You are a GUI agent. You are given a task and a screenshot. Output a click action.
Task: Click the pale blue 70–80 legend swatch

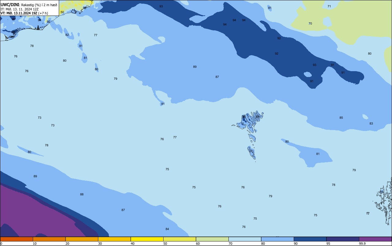tap(245, 239)
